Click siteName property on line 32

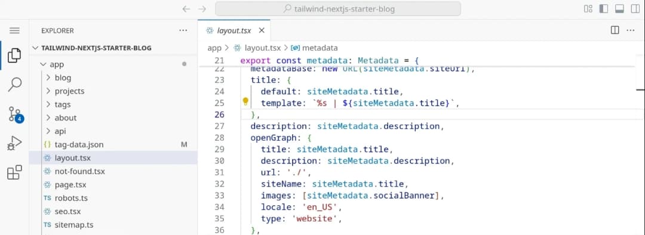tap(281, 184)
